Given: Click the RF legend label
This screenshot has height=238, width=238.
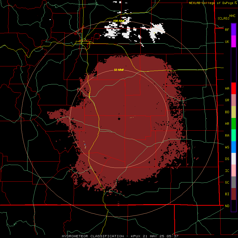Looking at the screenshot, I should (x=227, y=30).
